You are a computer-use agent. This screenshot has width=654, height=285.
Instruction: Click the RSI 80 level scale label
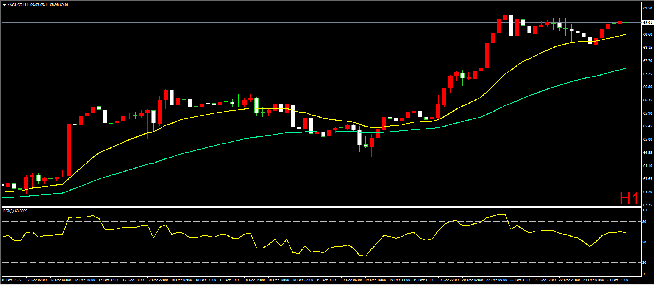644,222
